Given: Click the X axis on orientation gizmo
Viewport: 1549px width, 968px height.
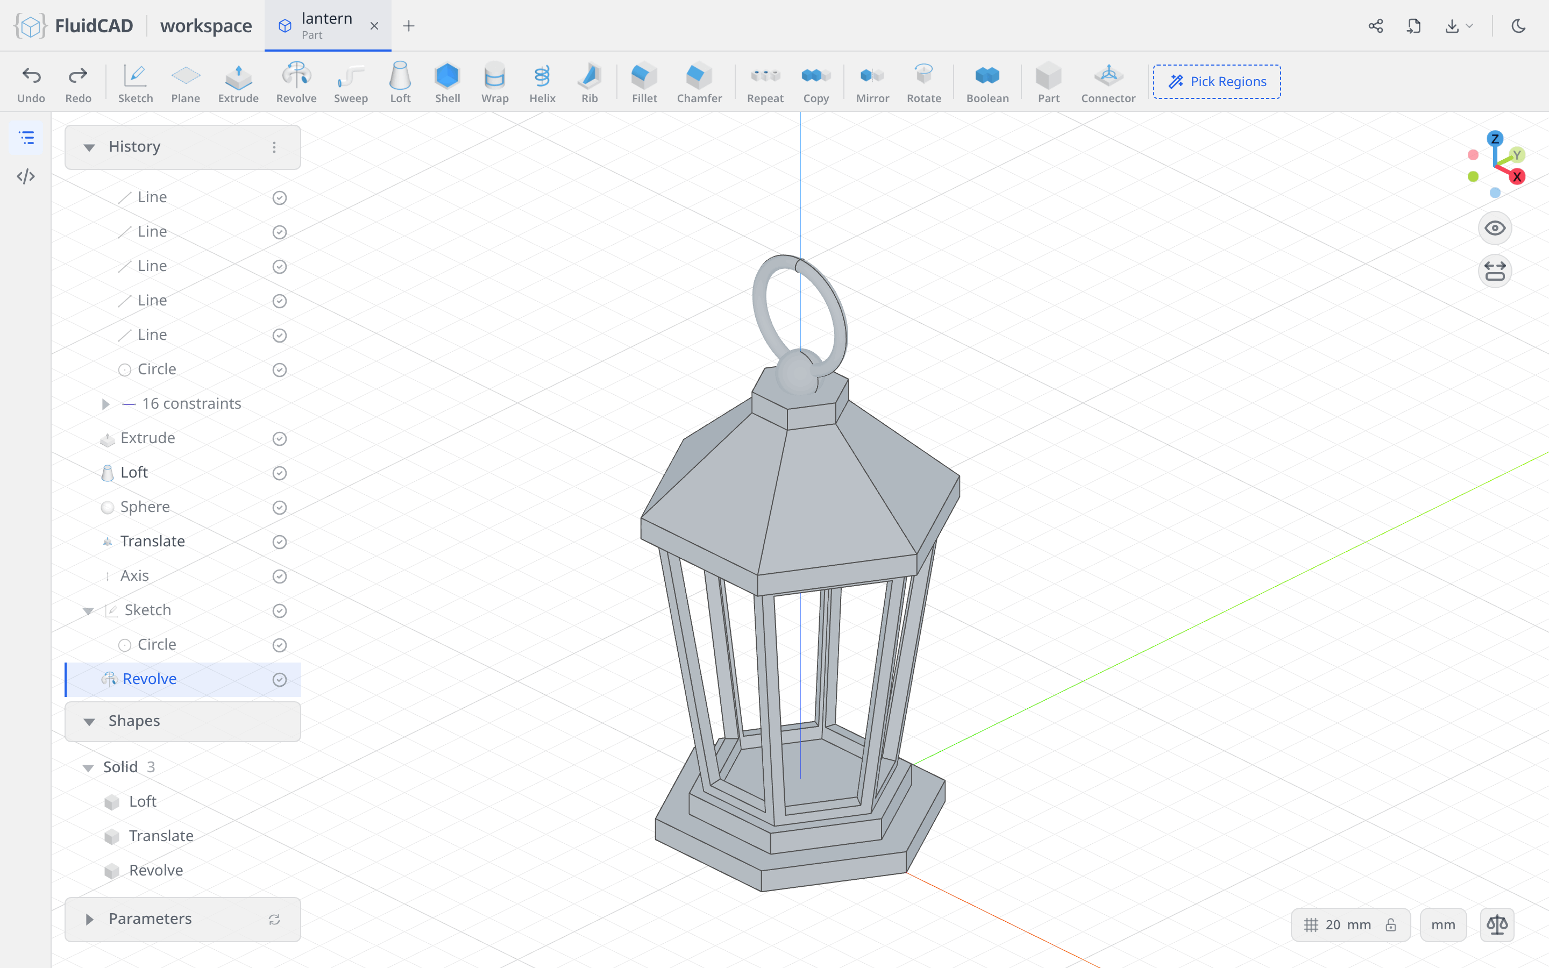Looking at the screenshot, I should tap(1517, 177).
